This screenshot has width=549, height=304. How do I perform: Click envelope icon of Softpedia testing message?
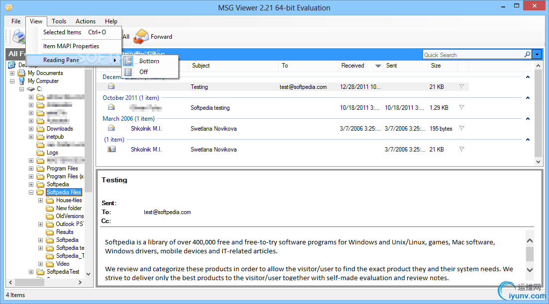(111, 107)
